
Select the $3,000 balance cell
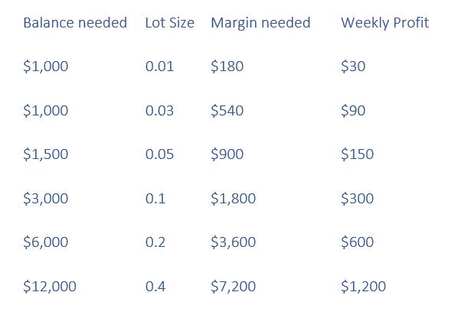point(46,199)
